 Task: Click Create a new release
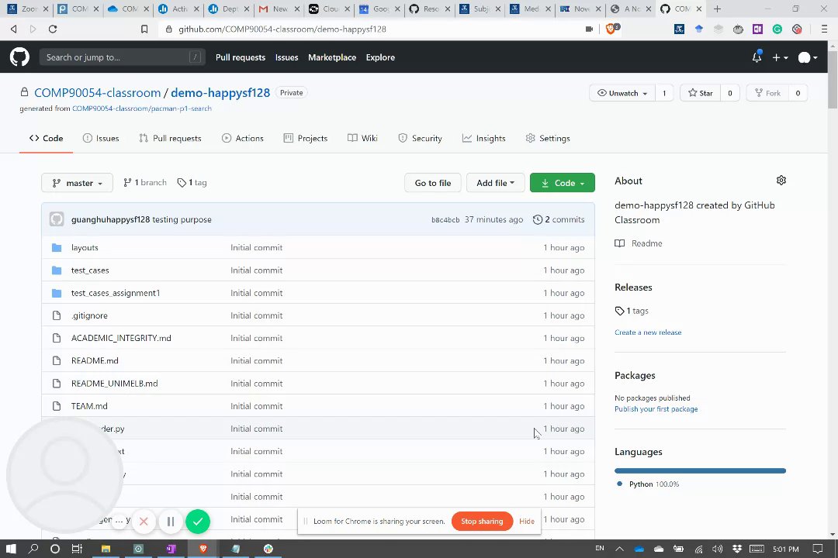point(648,332)
